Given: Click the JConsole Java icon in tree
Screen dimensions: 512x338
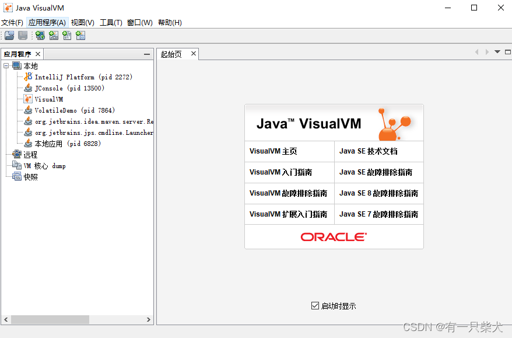Looking at the screenshot, I should 29,88.
